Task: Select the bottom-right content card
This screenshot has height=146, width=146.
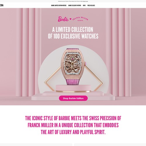Action: pos(110,145)
